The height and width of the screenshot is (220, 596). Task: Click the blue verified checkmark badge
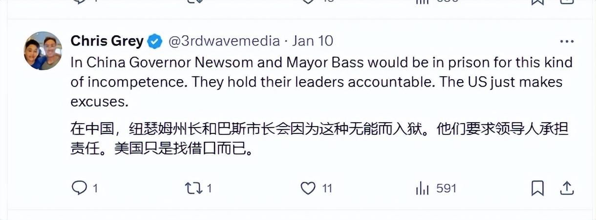tap(155, 41)
